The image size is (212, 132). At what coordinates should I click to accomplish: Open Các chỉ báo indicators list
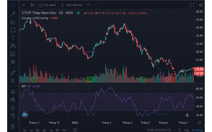click(x=71, y=5)
